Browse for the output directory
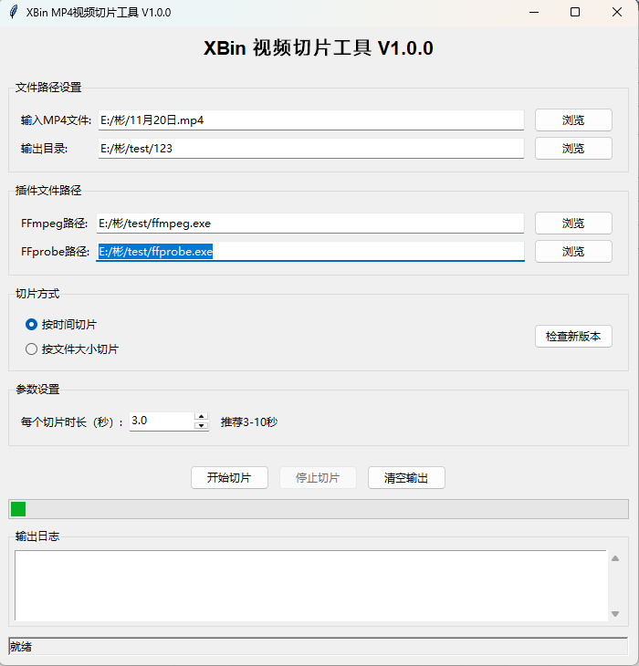The height and width of the screenshot is (666, 639). click(573, 149)
